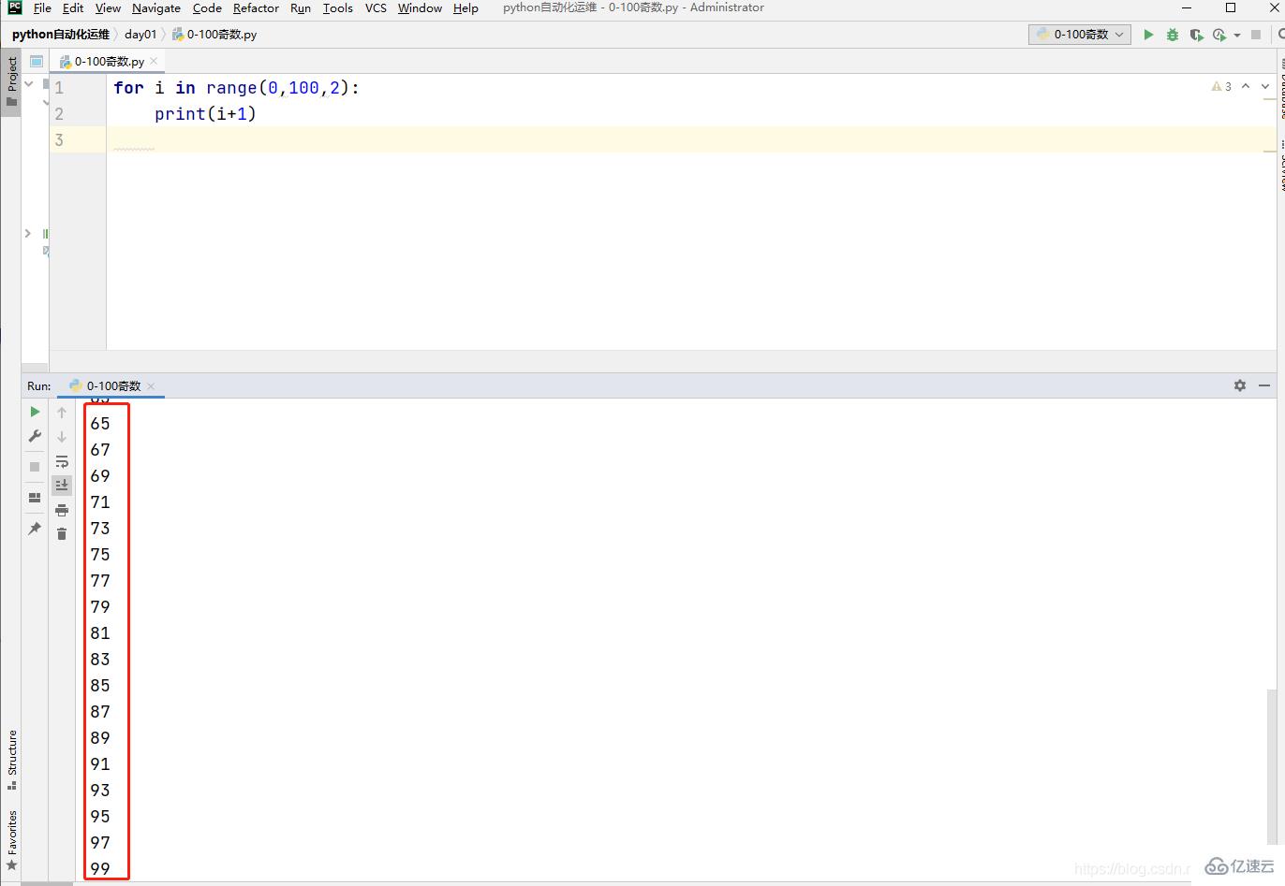Image resolution: width=1285 pixels, height=886 pixels.
Task: Open the 0-100奇数 run configuration dropdown
Action: click(1079, 34)
